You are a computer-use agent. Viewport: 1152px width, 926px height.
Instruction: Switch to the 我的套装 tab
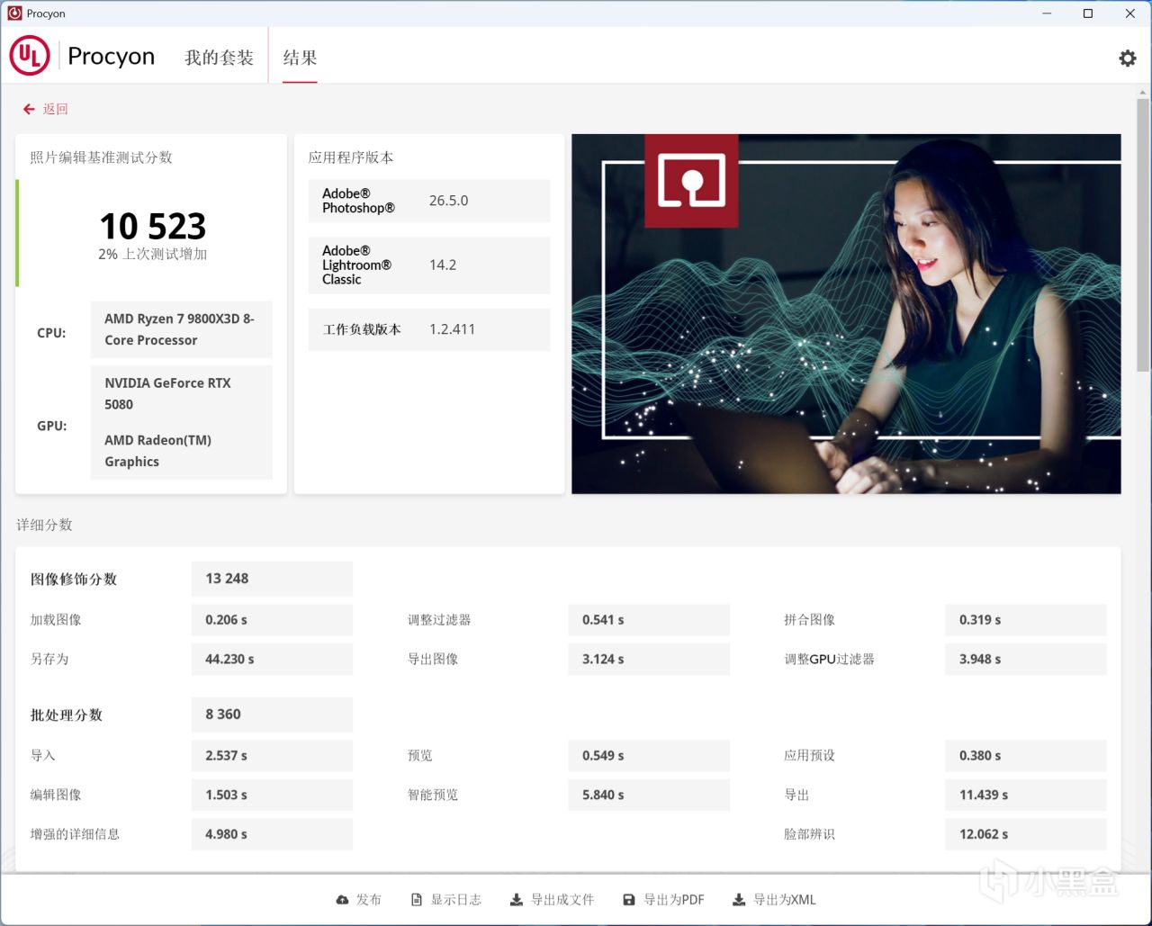[x=219, y=58]
